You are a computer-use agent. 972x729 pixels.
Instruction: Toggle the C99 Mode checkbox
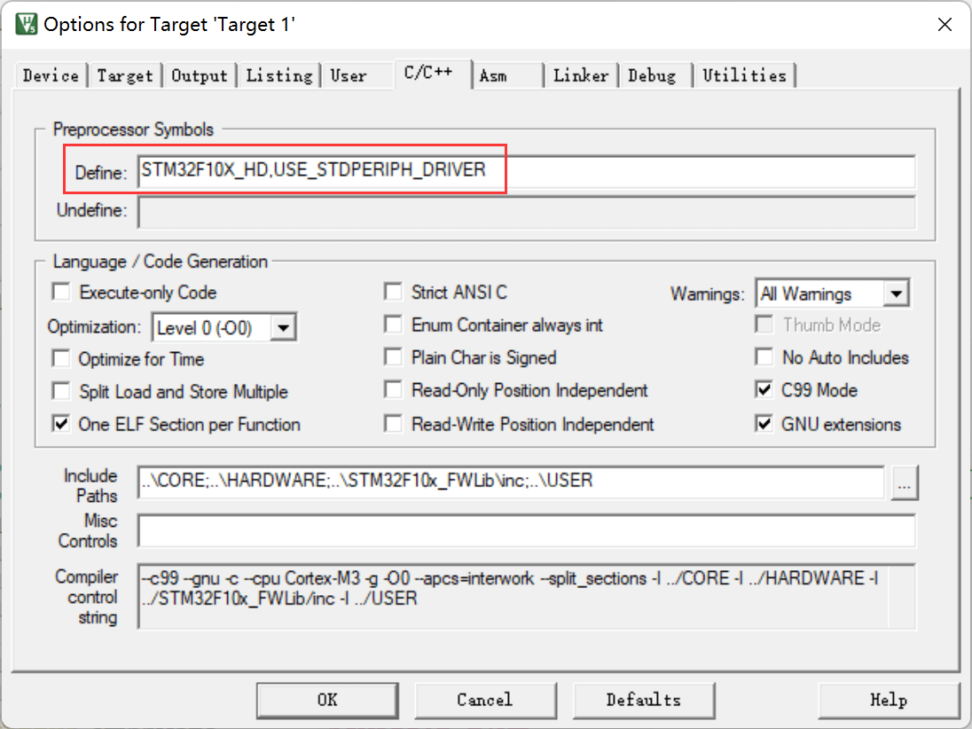[x=764, y=390]
